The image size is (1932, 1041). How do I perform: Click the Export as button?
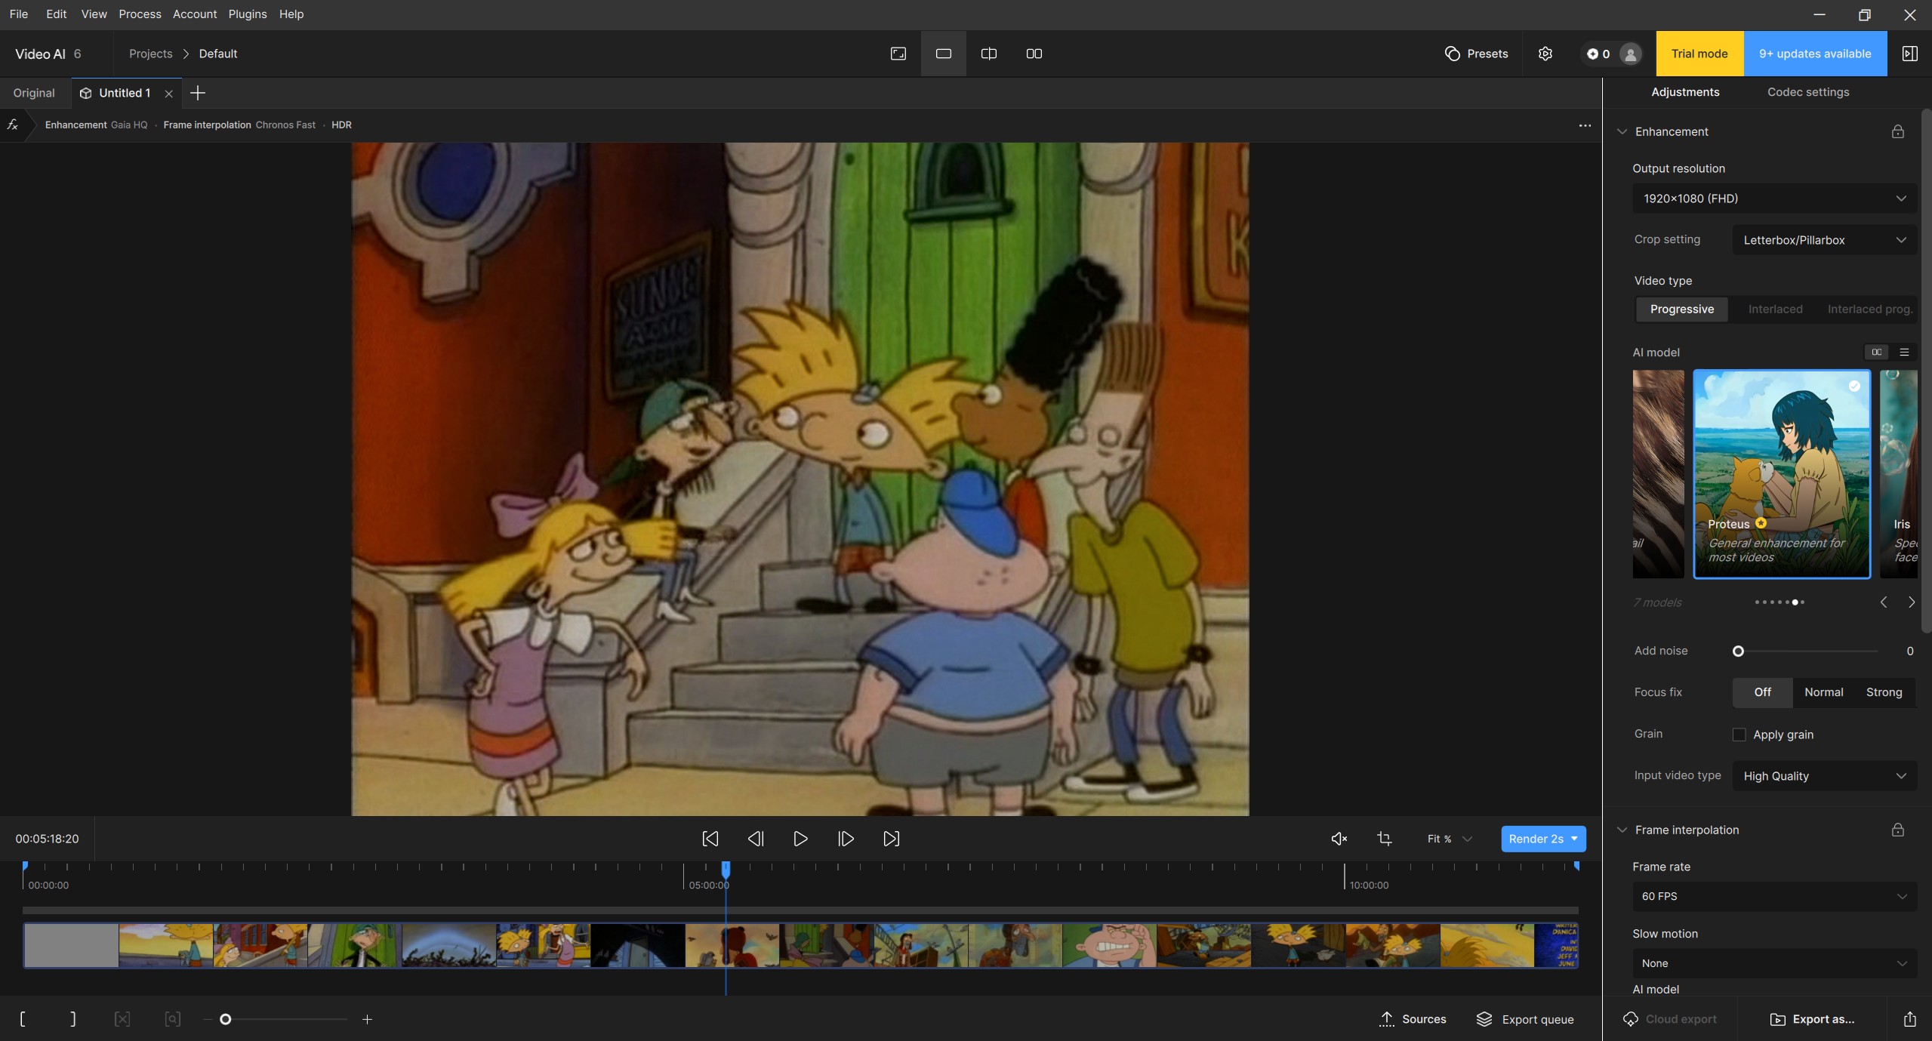(1812, 1019)
